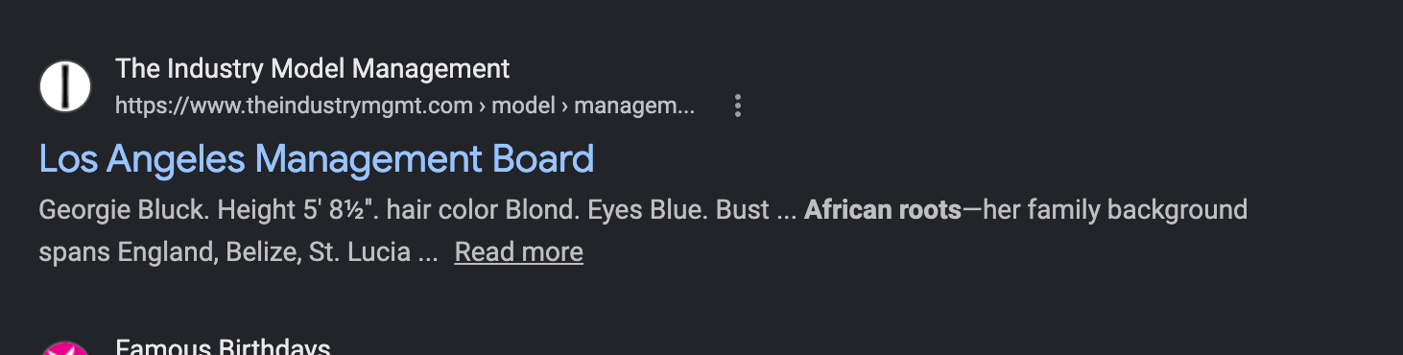Click the Read more link
The width and height of the screenshot is (1403, 355).
[x=518, y=252]
